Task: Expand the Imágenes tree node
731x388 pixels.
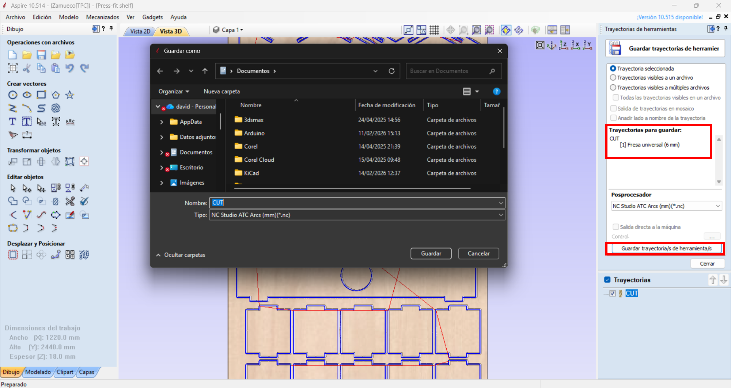Action: pos(162,183)
